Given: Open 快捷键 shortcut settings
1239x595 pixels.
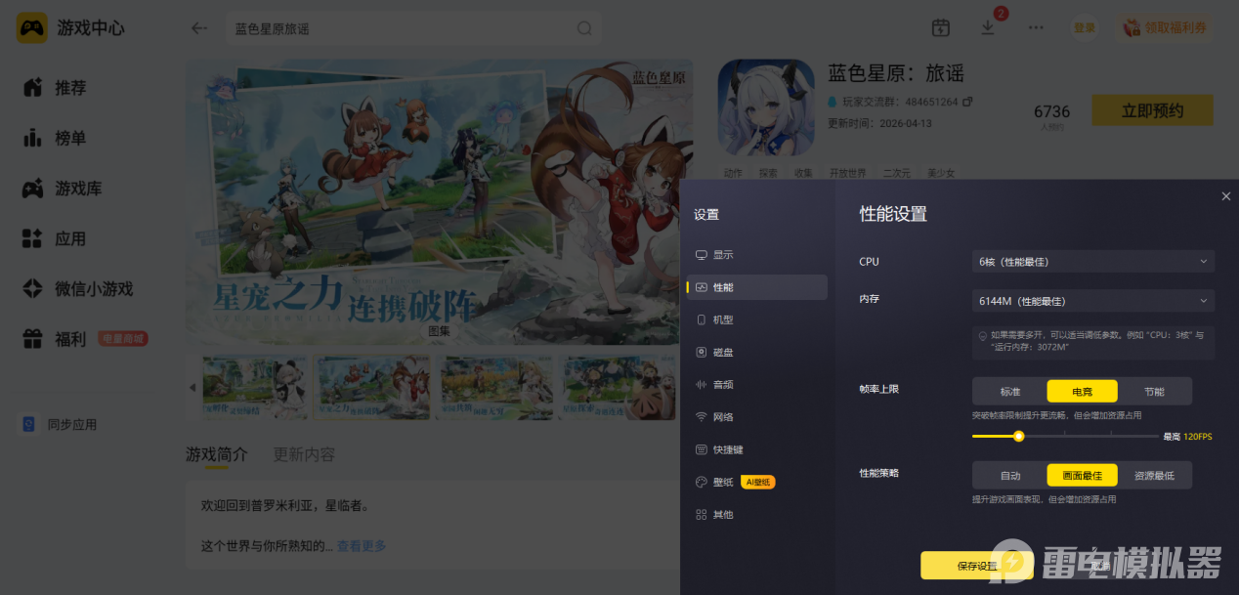Looking at the screenshot, I should (756, 449).
